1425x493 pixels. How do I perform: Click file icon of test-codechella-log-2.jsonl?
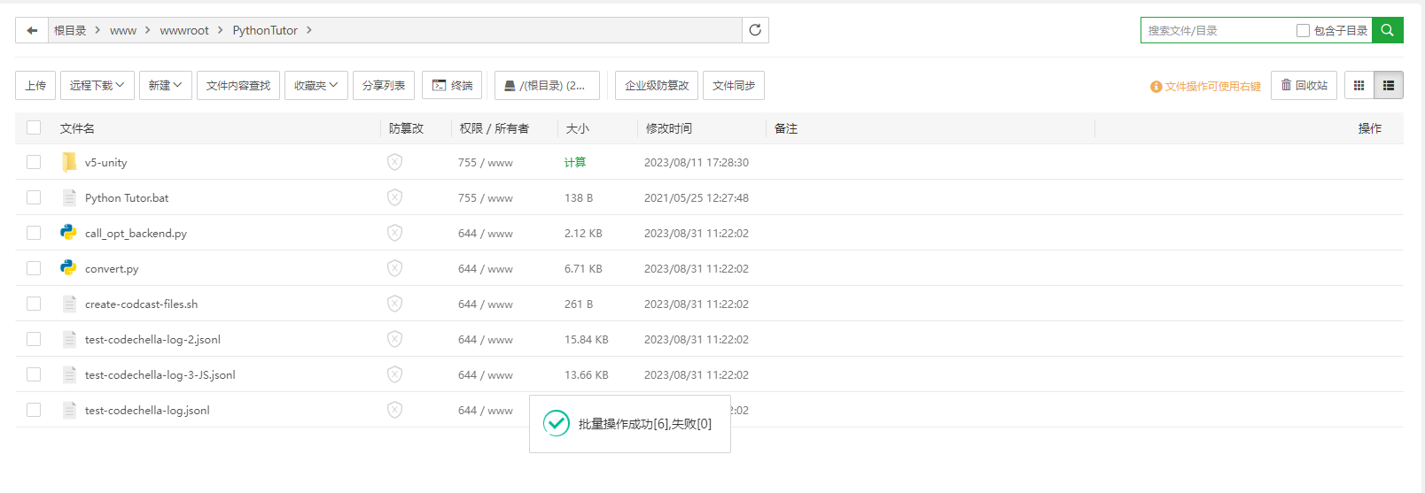[69, 339]
